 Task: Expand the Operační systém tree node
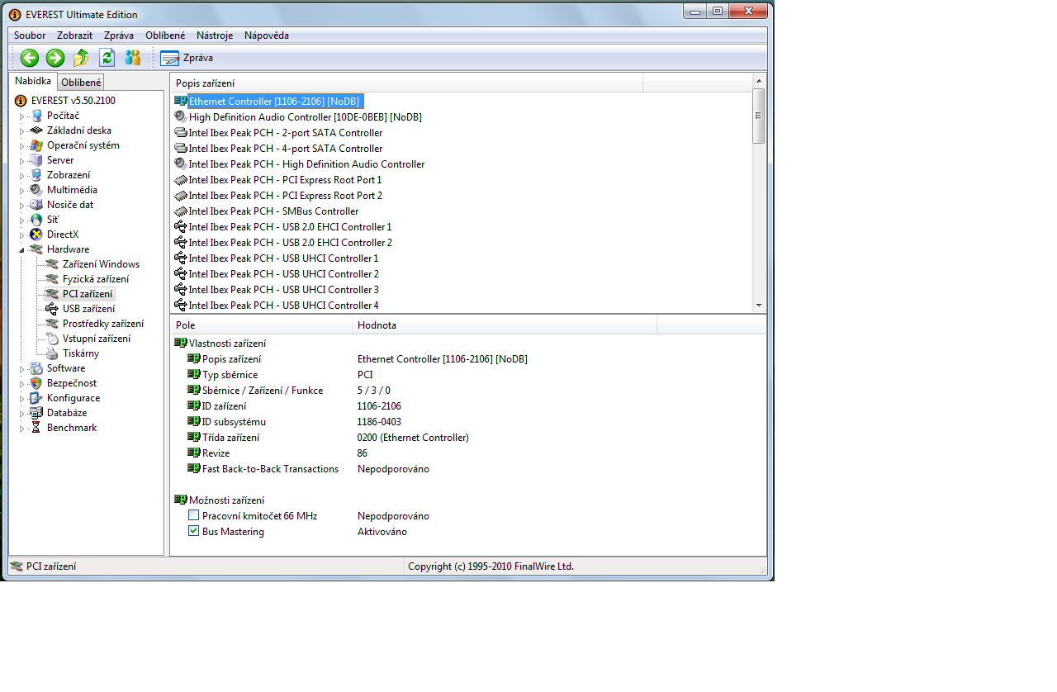tap(22, 145)
